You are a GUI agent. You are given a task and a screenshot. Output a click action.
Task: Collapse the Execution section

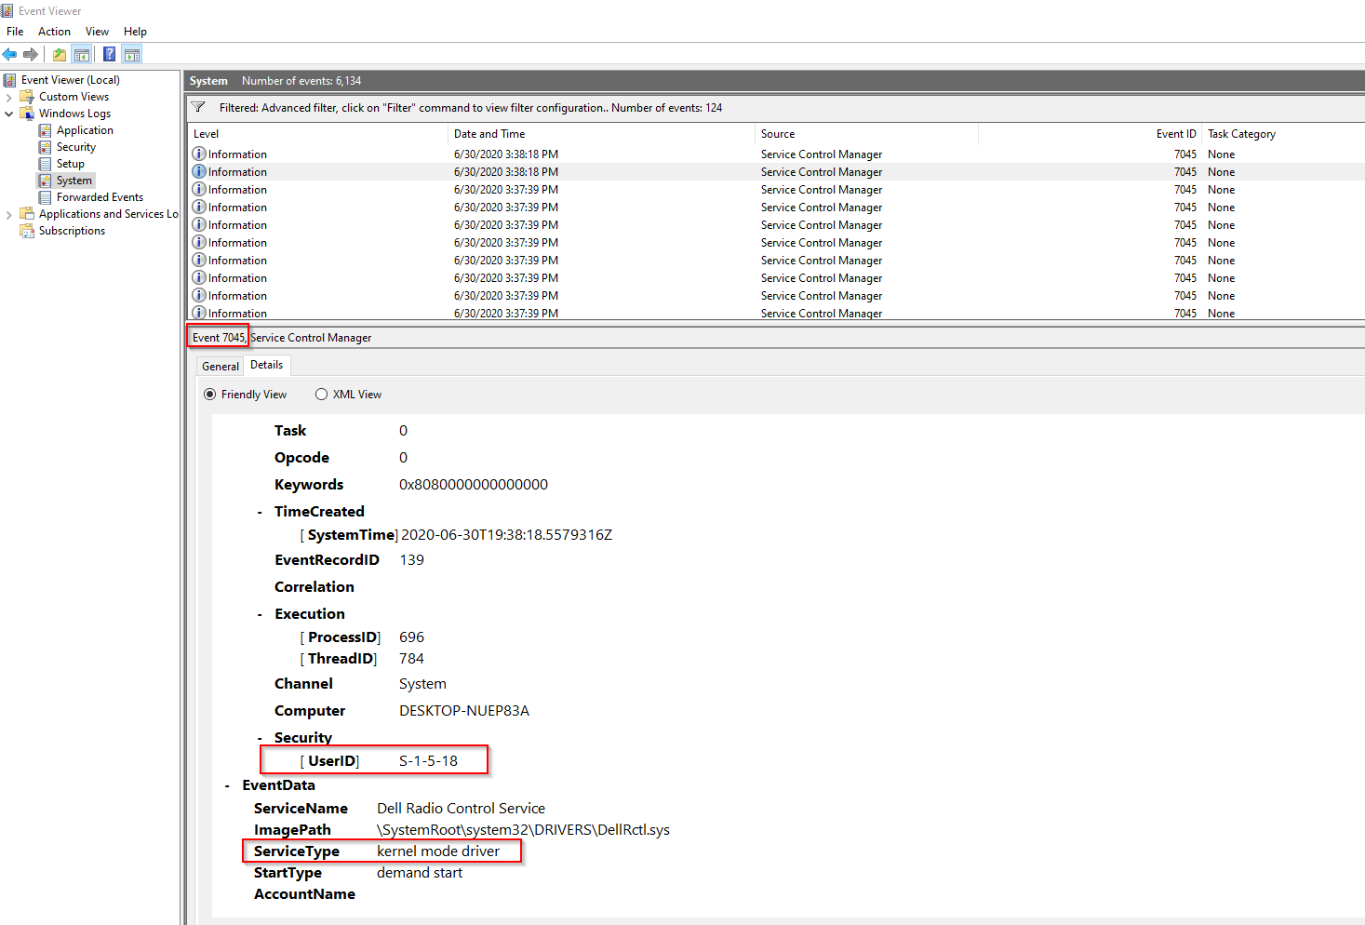tap(260, 614)
